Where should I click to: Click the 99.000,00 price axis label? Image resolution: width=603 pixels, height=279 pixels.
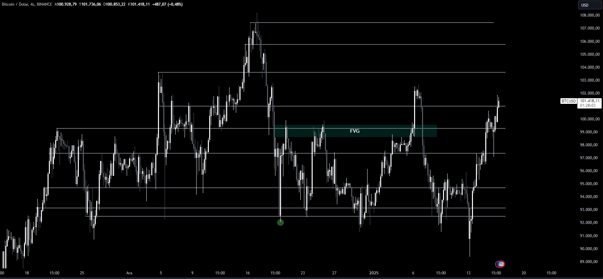[589, 132]
